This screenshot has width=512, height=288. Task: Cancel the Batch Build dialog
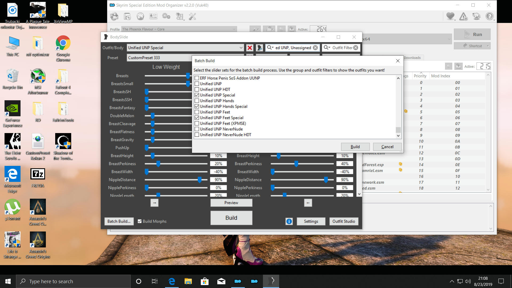pos(387,147)
